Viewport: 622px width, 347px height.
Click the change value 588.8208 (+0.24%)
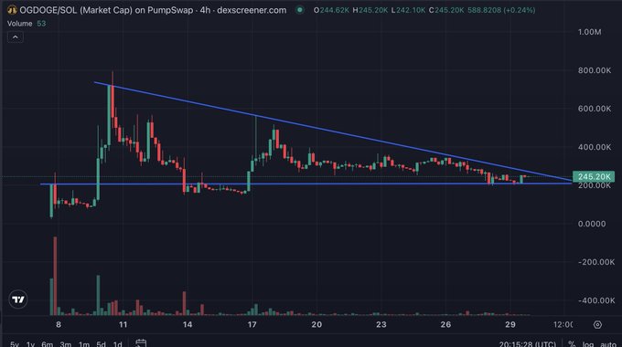[501, 10]
